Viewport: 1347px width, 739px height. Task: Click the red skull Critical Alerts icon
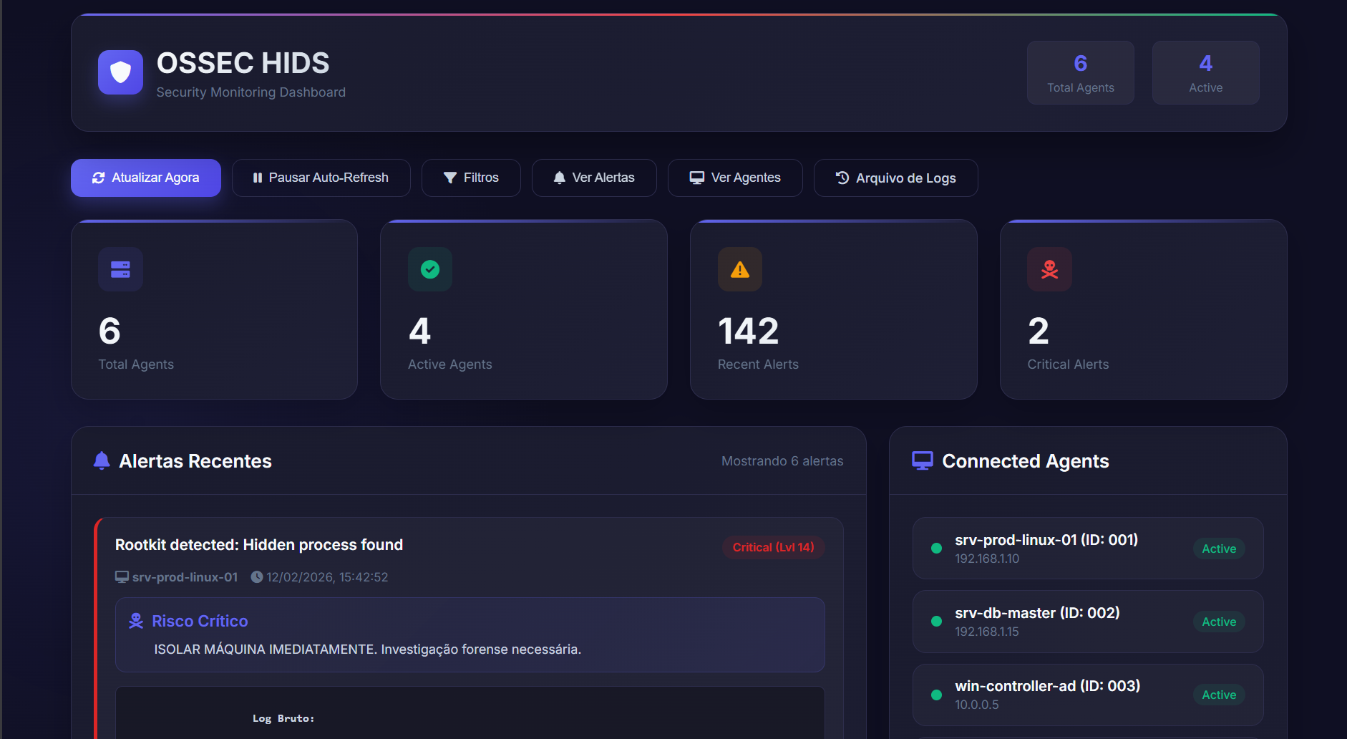pyautogui.click(x=1049, y=269)
